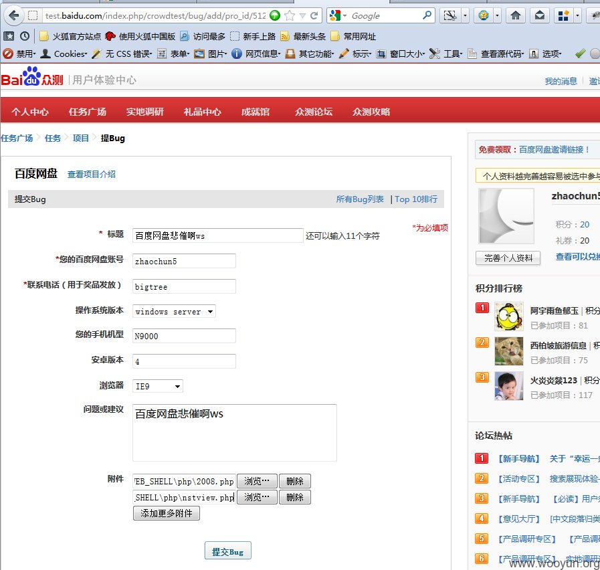Go to 个人中心 navigation tab

pos(30,112)
